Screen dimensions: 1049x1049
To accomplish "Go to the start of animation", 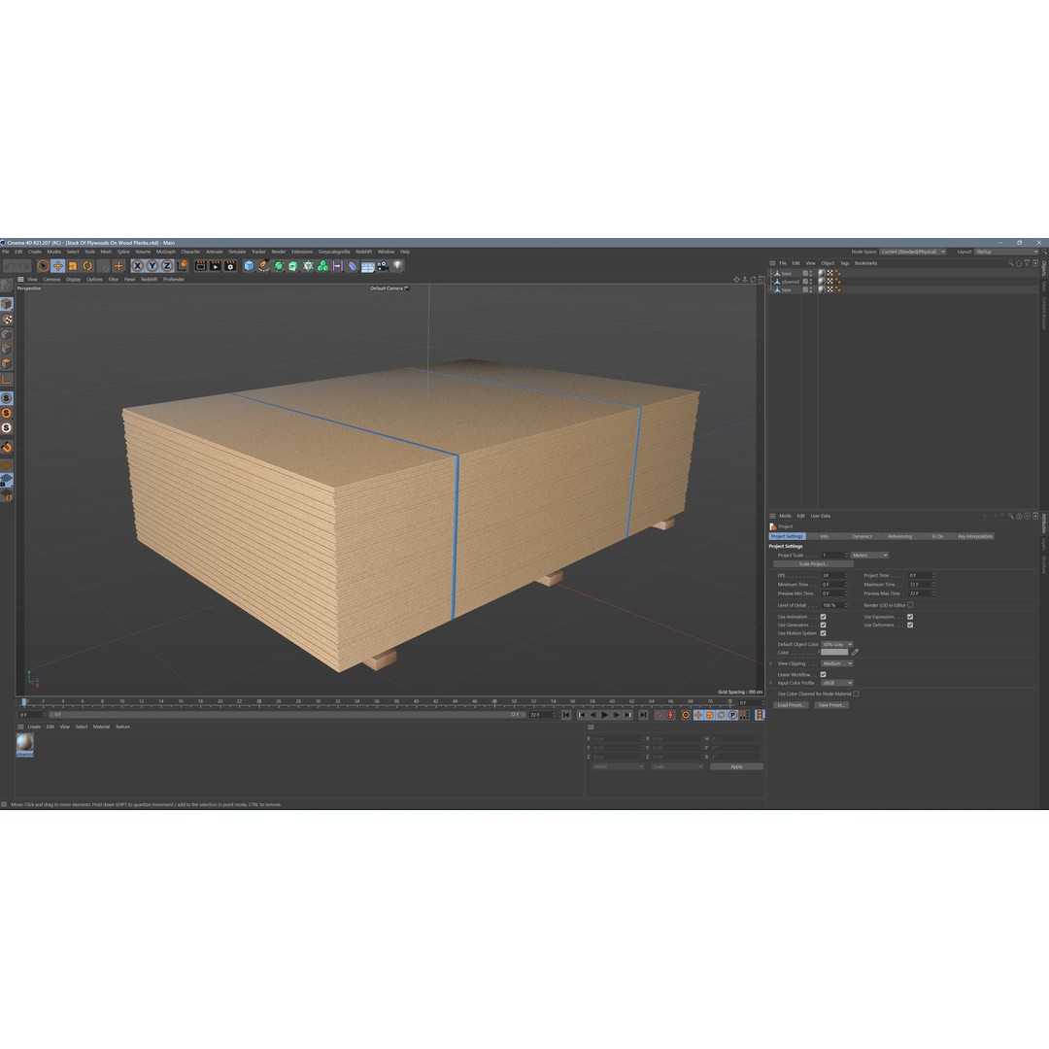I will pyautogui.click(x=566, y=715).
